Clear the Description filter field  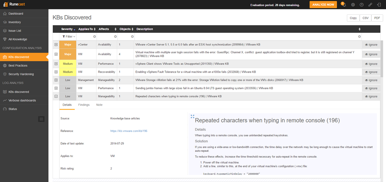coord(359,37)
